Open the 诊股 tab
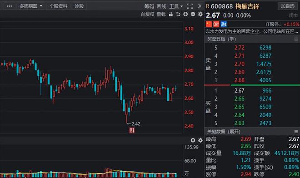The image size is (300, 178). pyautogui.click(x=79, y=6)
